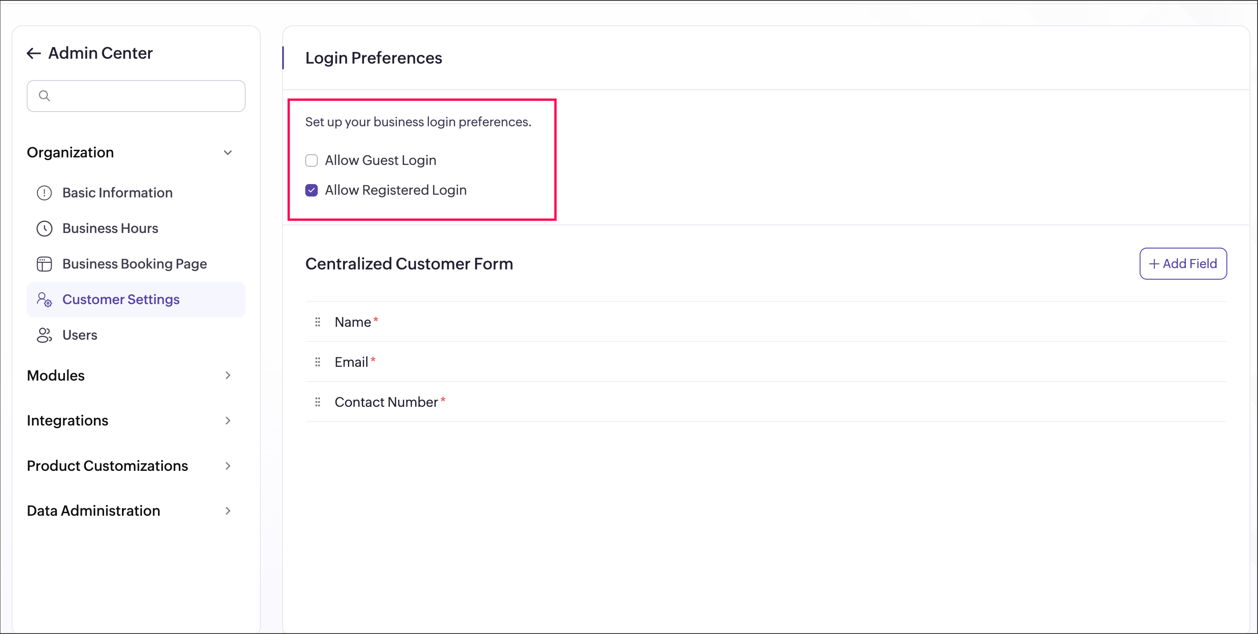Image resolution: width=1258 pixels, height=634 pixels.
Task: Go to the Business Hours page
Action: [x=110, y=229]
